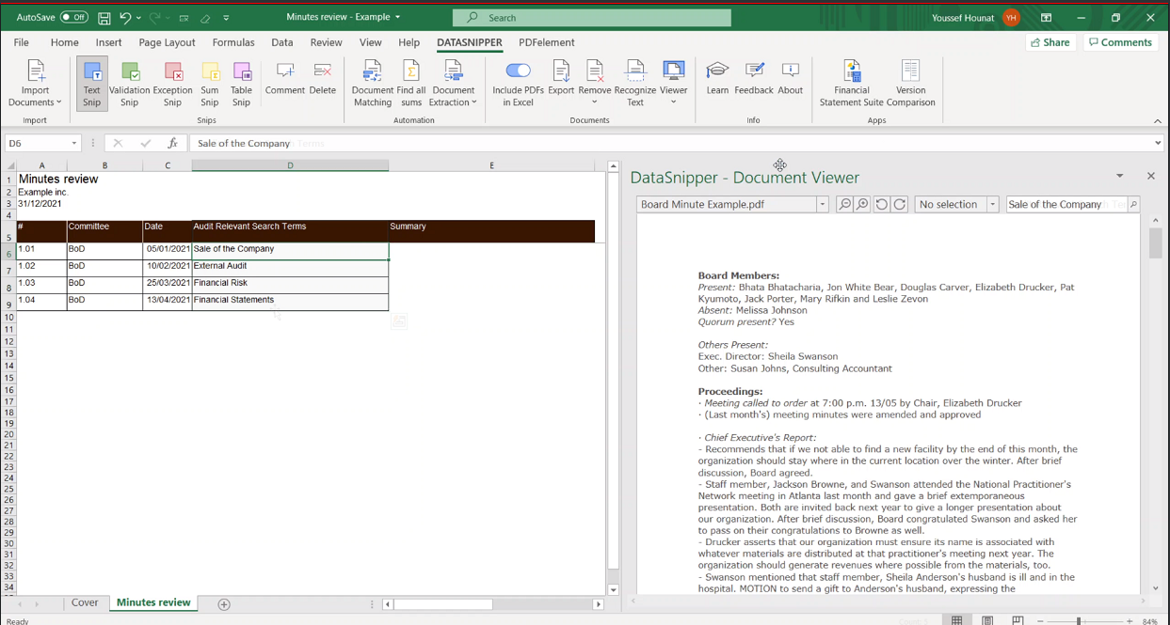1170x625 pixels.
Task: Click the status bar zoom-out minus
Action: [1040, 621]
